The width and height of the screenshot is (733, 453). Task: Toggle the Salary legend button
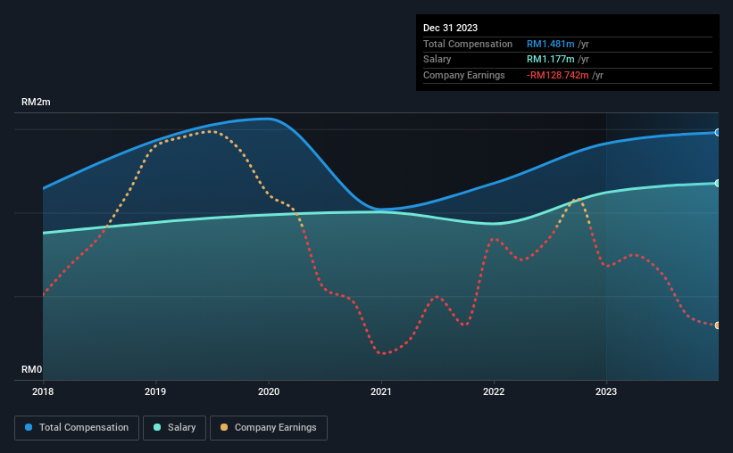pyautogui.click(x=174, y=428)
